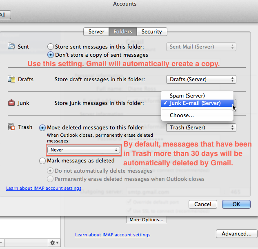This screenshot has height=249, width=258.
Task: Select 'Move deleted messages to this folder'
Action: [42, 127]
